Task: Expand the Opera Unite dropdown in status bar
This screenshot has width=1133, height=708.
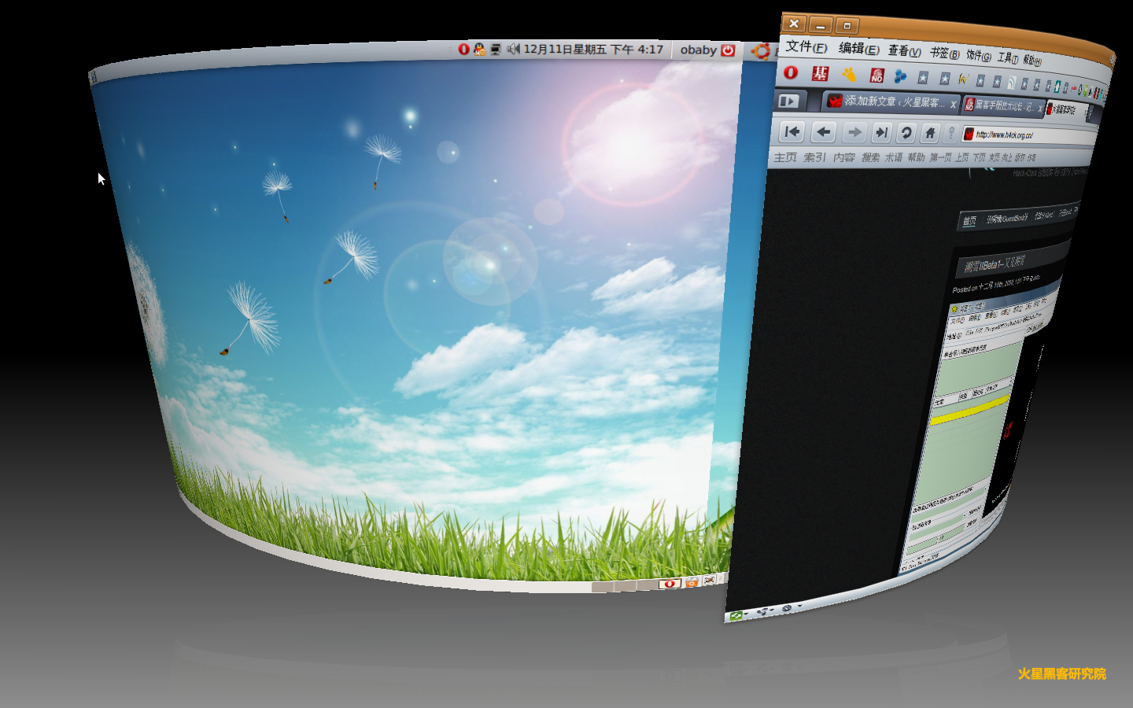Action: (763, 611)
